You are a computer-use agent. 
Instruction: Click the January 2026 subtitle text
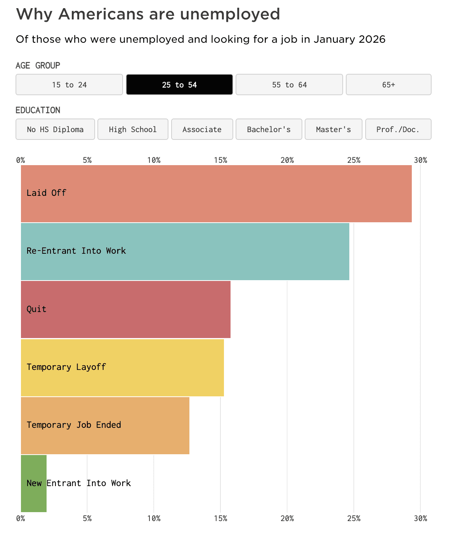(x=350, y=39)
